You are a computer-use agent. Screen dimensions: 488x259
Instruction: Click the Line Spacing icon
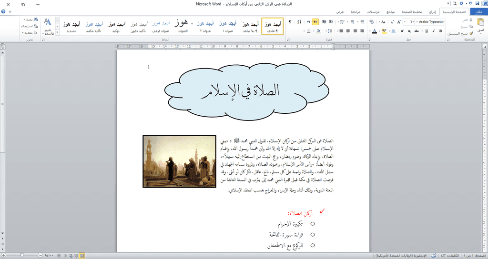[x=330, y=31]
